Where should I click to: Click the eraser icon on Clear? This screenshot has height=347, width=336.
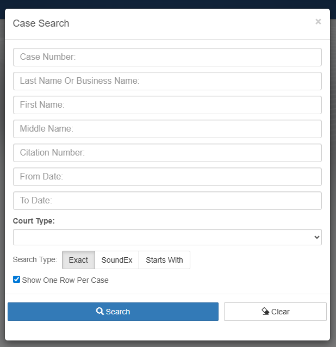(265, 312)
